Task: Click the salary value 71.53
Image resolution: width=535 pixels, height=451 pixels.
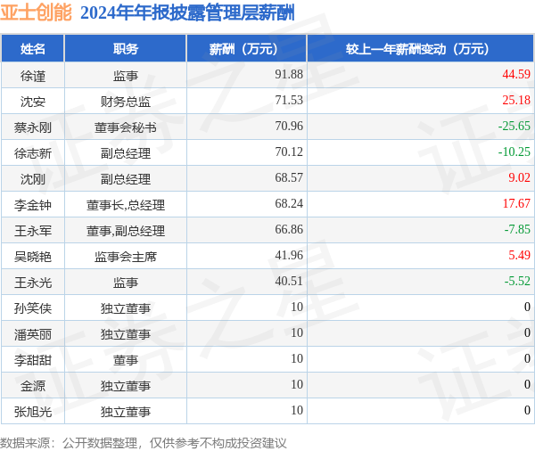Action: [289, 101]
